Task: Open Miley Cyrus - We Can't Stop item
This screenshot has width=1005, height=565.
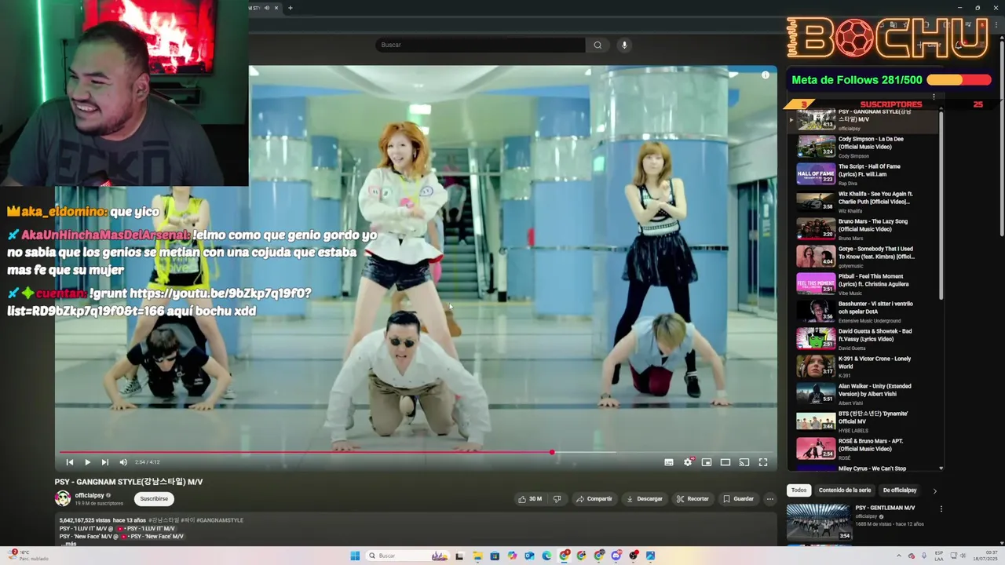Action: (x=862, y=468)
